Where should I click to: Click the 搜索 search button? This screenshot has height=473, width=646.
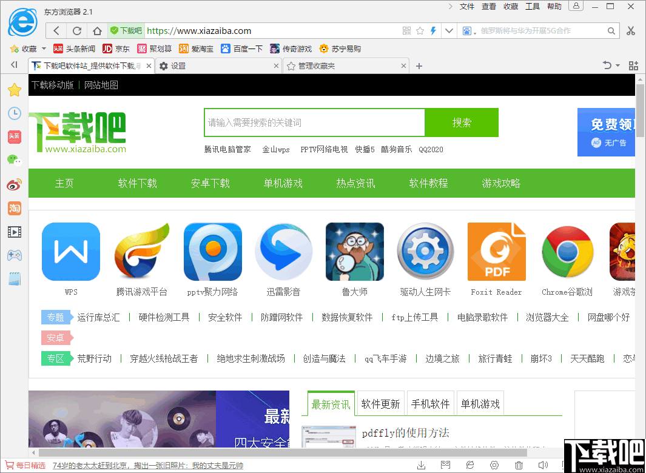click(462, 122)
